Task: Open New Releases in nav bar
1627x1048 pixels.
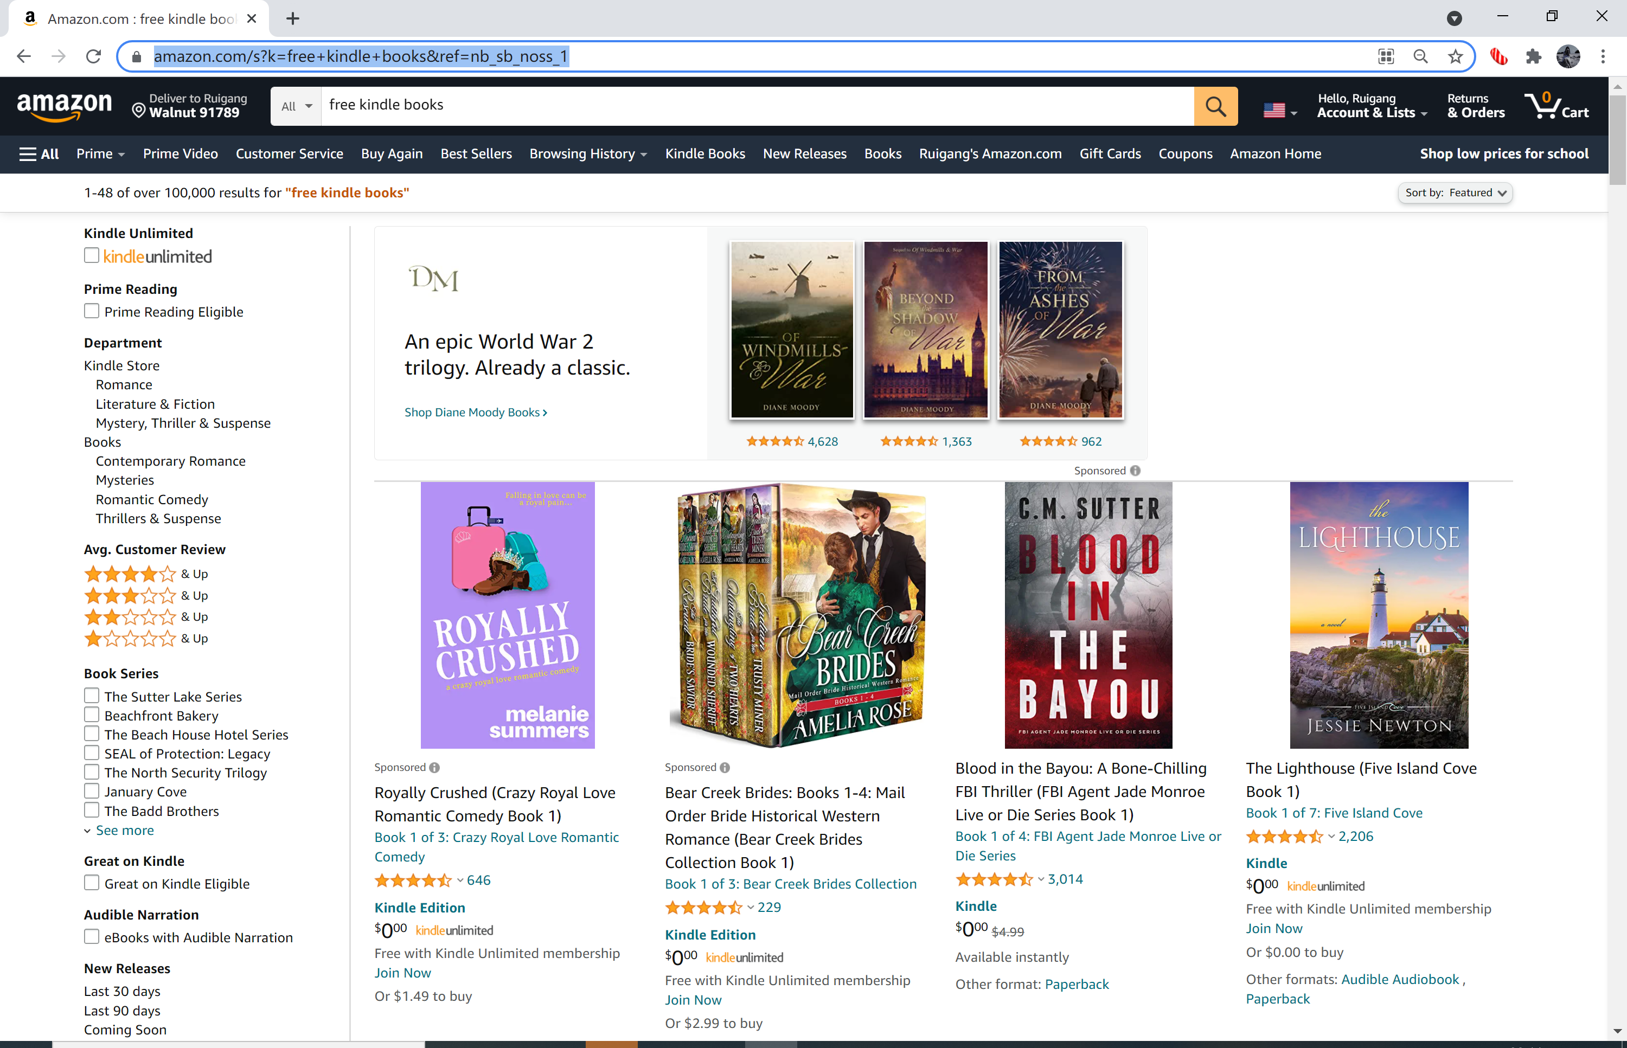Action: 805,154
